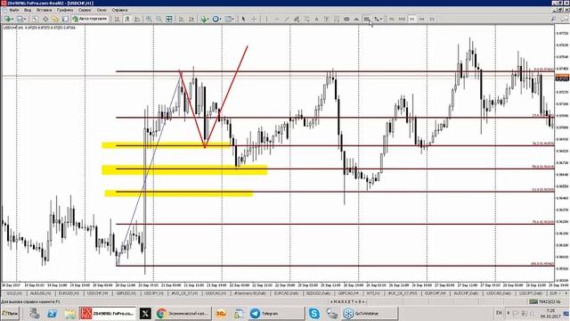570x321 pixels.
Task: Select the text label tool
Action: [327, 19]
